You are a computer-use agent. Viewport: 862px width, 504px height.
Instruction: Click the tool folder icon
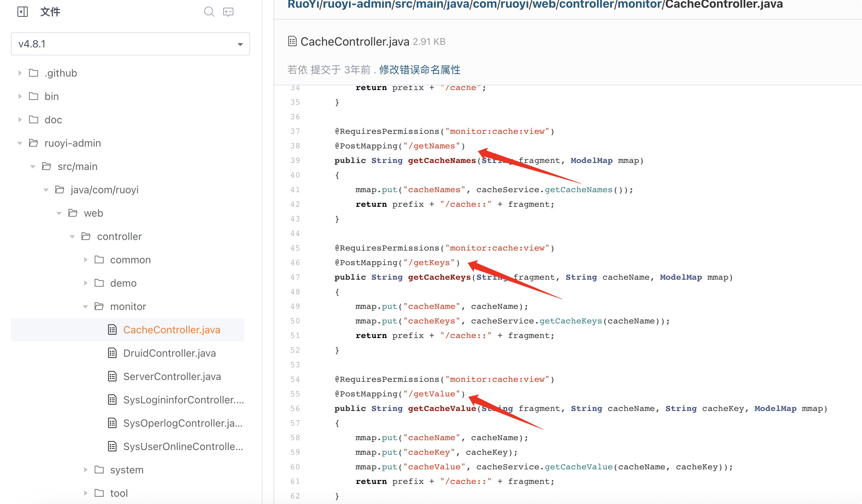point(99,493)
